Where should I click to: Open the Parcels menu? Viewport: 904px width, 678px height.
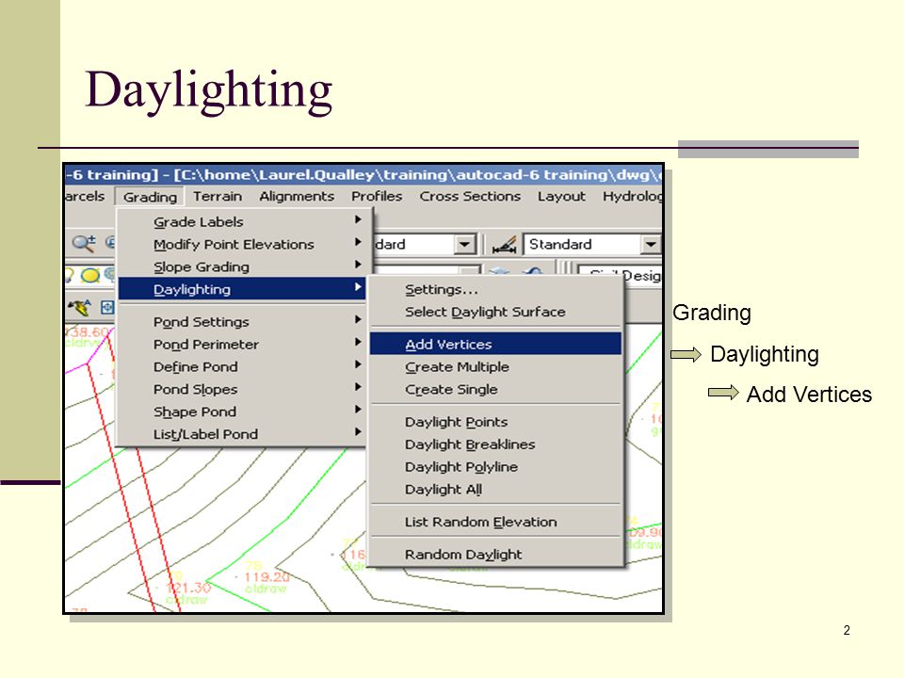pos(85,196)
